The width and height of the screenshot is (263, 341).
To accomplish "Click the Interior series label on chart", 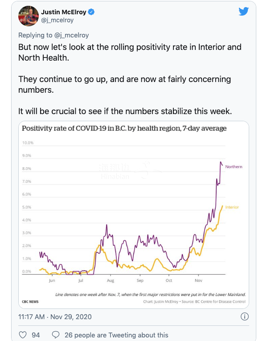I will pyautogui.click(x=232, y=207).
